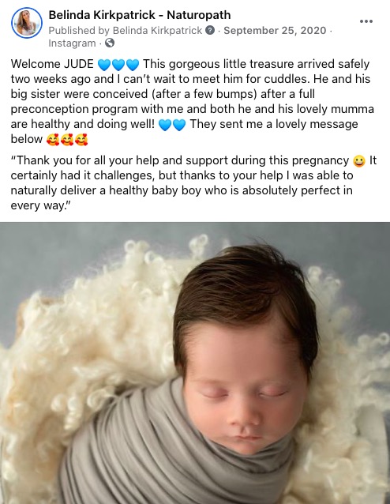Click the quoted 'Thank you' testimonial paragraph

click(x=193, y=182)
